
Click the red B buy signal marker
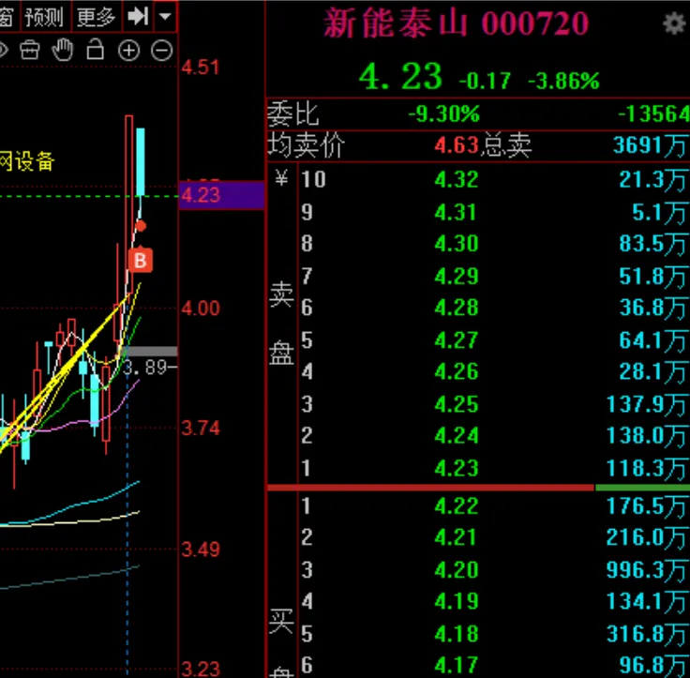coord(140,261)
